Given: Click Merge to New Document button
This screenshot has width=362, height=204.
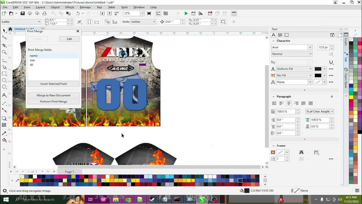Looking at the screenshot, I should [x=53, y=95].
